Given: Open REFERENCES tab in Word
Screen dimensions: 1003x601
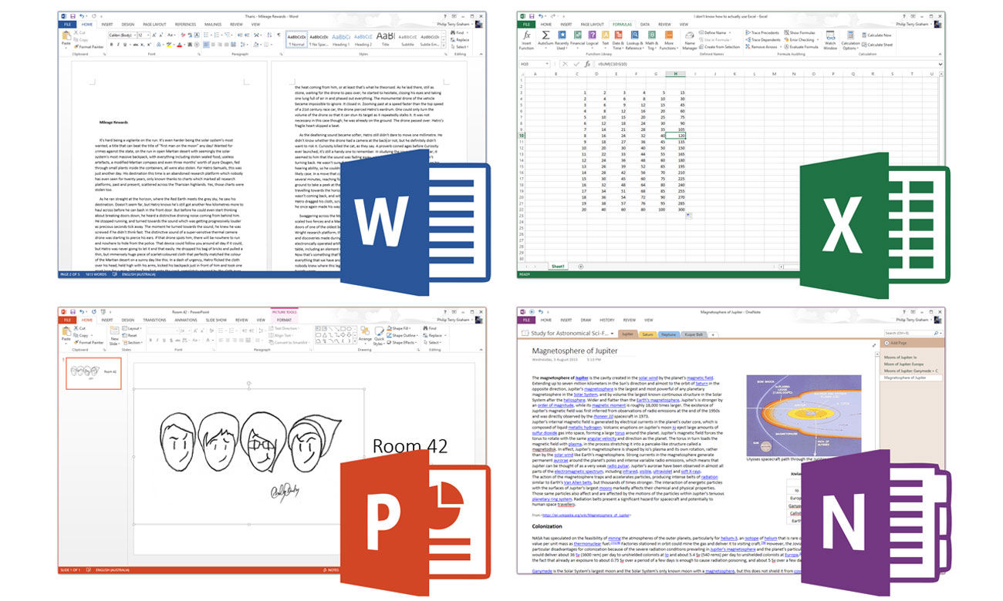Looking at the screenshot, I should 185,24.
